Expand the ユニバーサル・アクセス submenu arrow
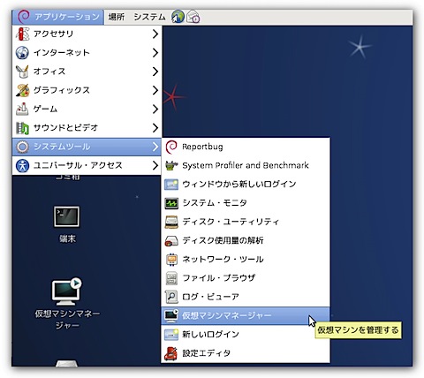Image resolution: width=424 pixels, height=378 pixels. (155, 165)
